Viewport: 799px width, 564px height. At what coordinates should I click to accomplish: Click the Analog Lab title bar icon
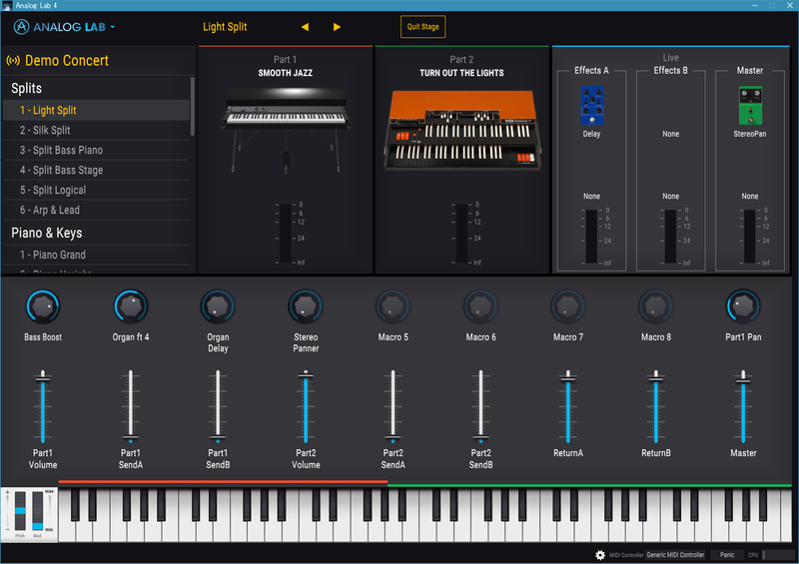pos(7,5)
